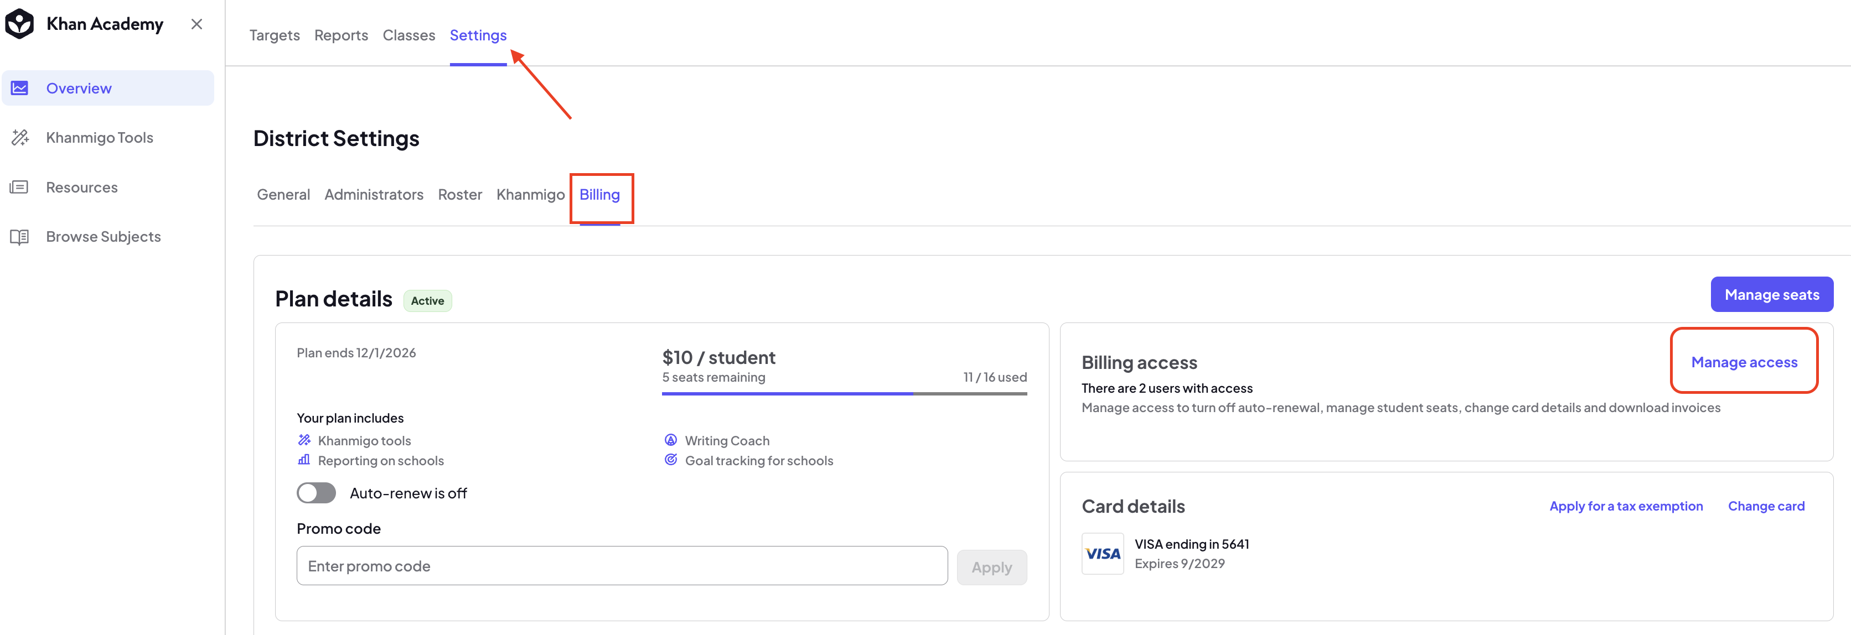Open the Manage access link
This screenshot has height=635, width=1851.
[1744, 362]
